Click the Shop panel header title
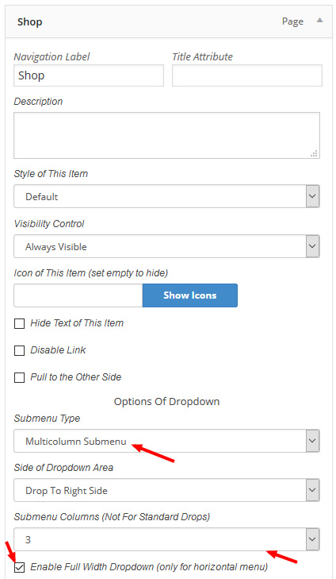This screenshot has width=336, height=579. pos(30,21)
